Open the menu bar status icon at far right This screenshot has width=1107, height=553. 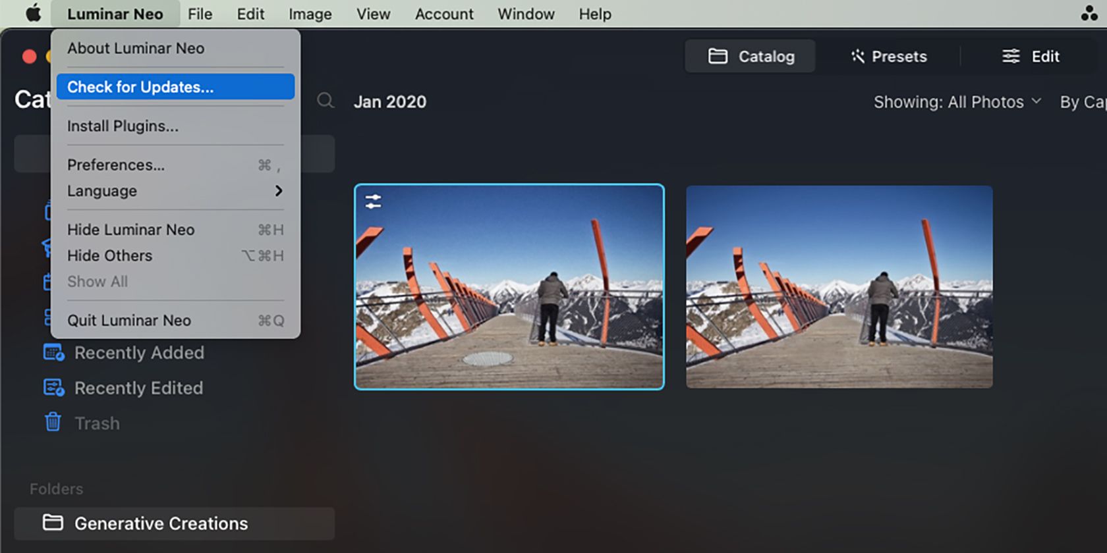click(1089, 13)
